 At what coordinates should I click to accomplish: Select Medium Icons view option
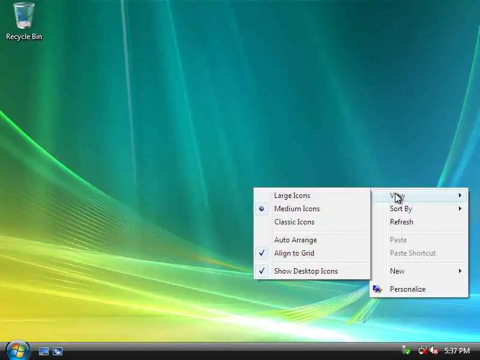[312, 209]
